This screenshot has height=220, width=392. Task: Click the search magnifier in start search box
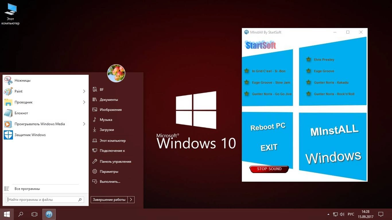(80, 200)
